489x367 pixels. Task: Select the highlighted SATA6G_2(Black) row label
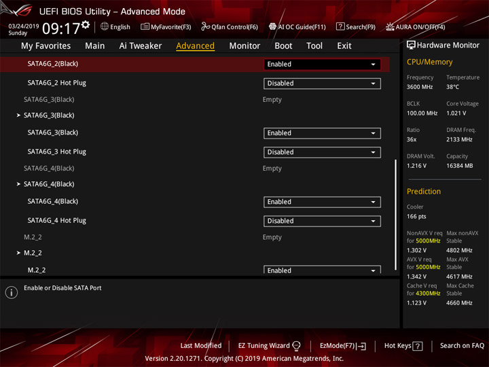(53, 64)
